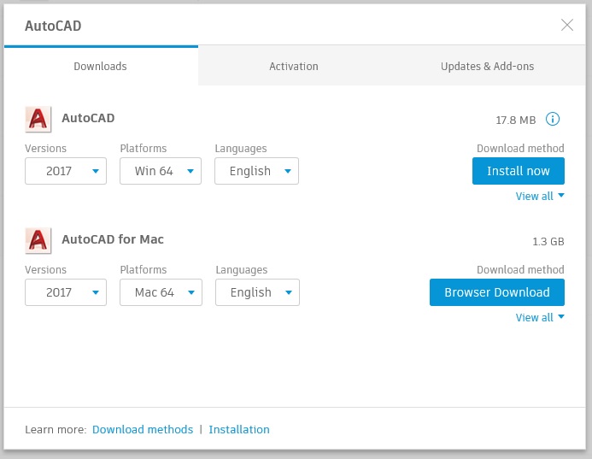This screenshot has height=459, width=592.
Task: Open the Download methods link
Action: click(x=143, y=430)
